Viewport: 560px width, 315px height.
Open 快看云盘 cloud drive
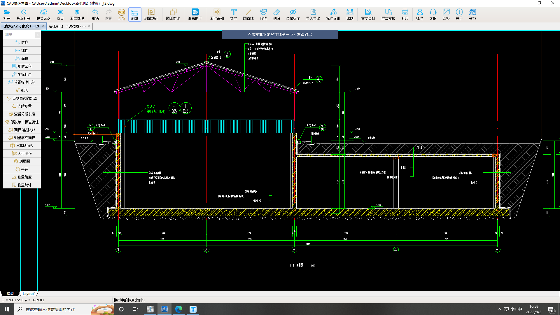[x=43, y=15]
